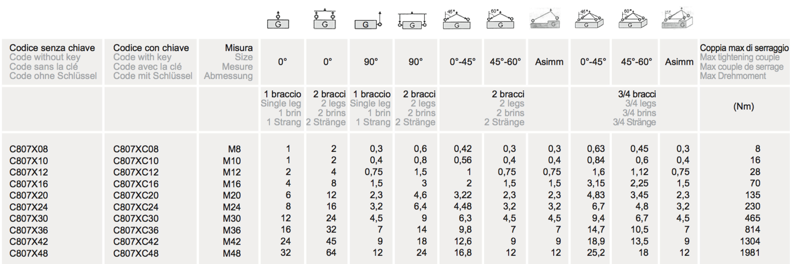Click the two-leg 0° vertical lift diagram
The image size is (792, 264).
pos(325,20)
